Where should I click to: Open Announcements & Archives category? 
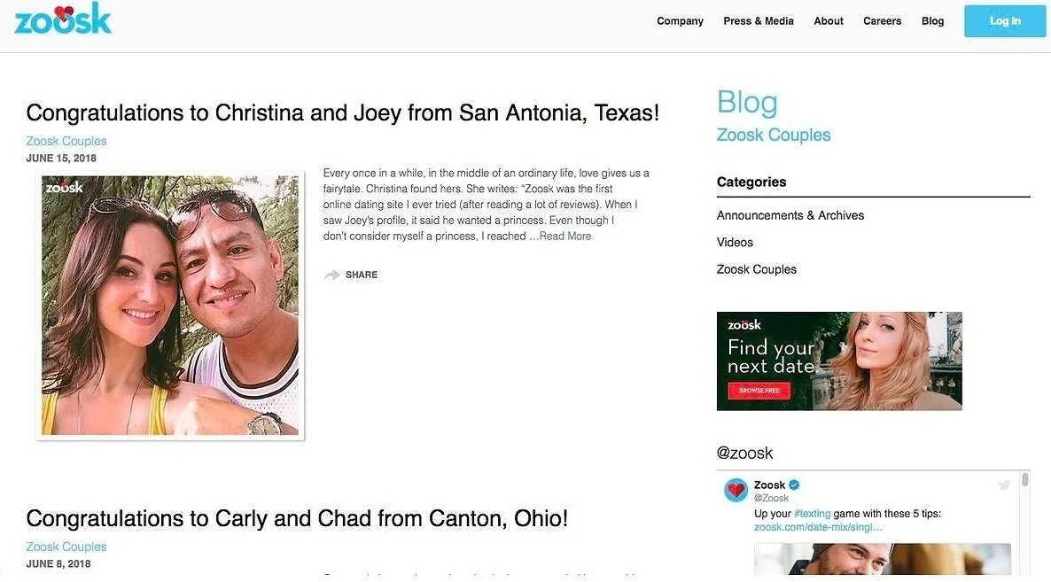tap(790, 215)
